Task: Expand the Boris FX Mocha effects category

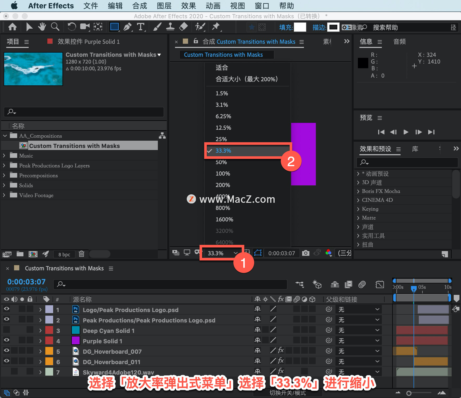Action: [x=358, y=191]
